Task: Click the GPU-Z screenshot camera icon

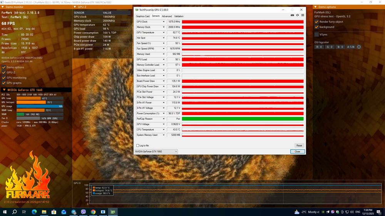Action: [x=292, y=15]
